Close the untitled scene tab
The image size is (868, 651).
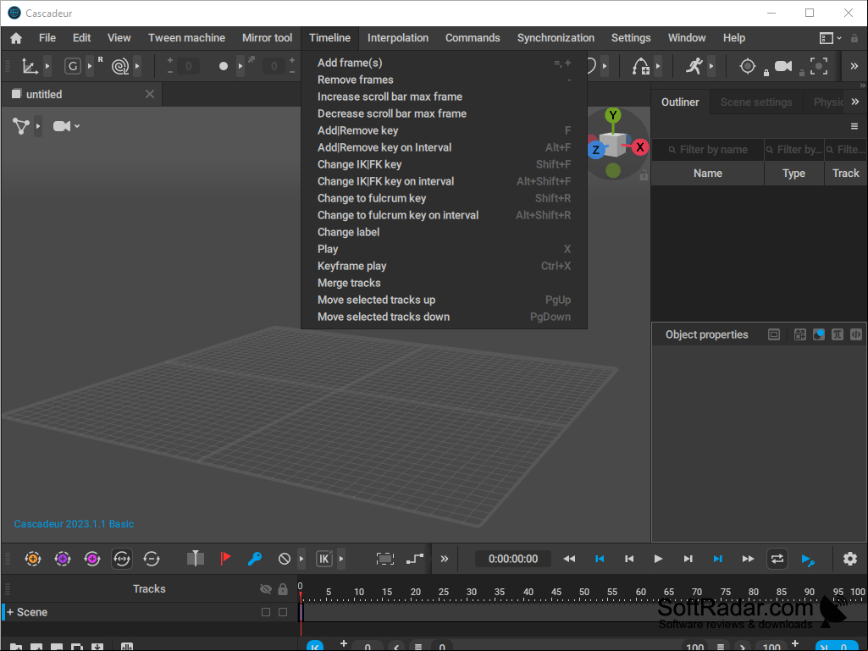(x=149, y=94)
